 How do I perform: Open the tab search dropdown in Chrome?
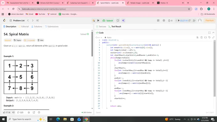[x=3, y=3]
